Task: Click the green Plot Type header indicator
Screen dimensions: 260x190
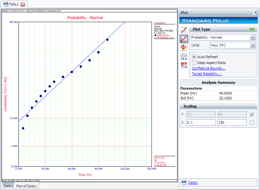Action: coord(252,29)
